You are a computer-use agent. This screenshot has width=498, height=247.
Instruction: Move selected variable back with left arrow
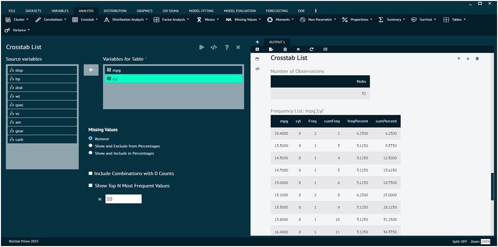coord(91,70)
